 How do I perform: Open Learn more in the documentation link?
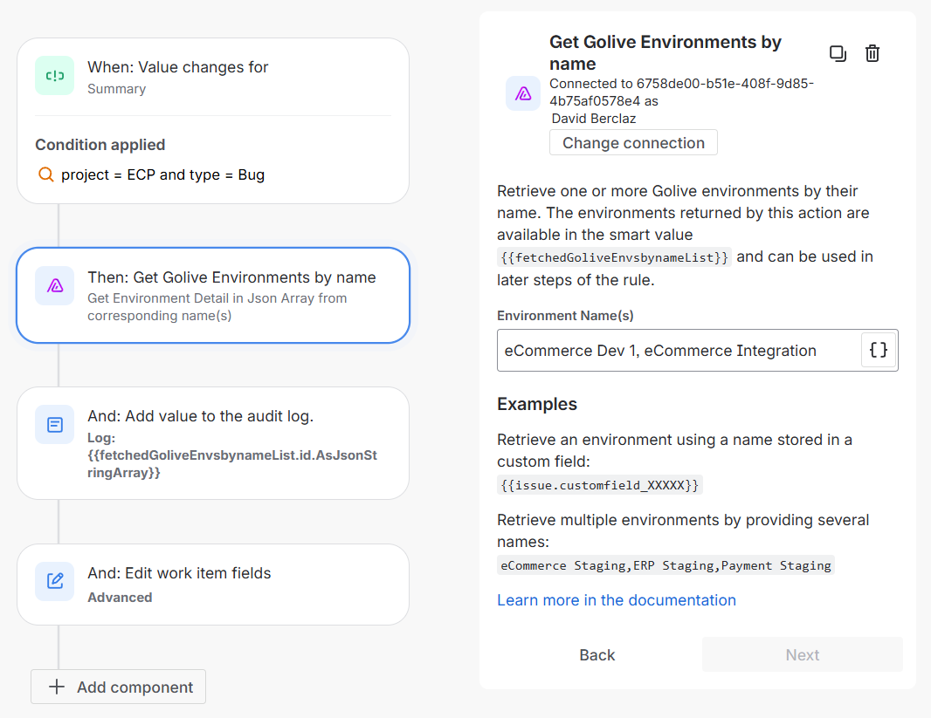(x=616, y=599)
